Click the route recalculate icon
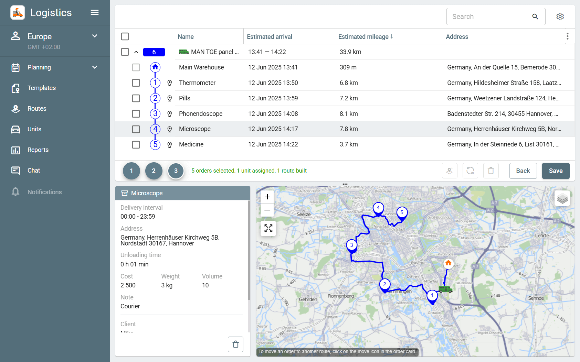Image resolution: width=580 pixels, height=362 pixels. tap(470, 171)
